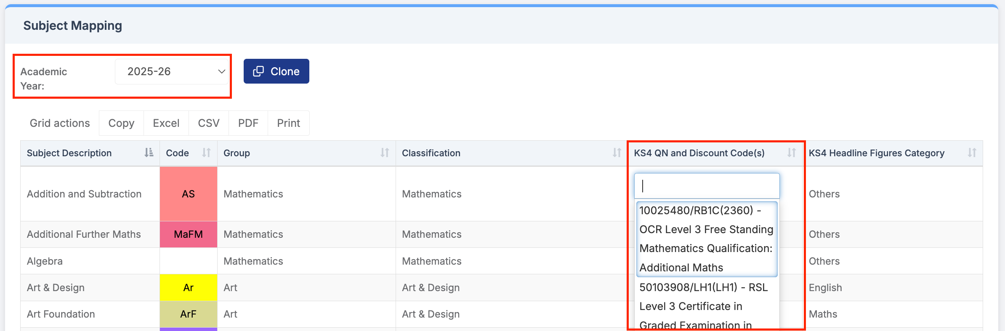Export the grid to Excel
Viewport: 1005px width, 331px height.
coord(166,123)
